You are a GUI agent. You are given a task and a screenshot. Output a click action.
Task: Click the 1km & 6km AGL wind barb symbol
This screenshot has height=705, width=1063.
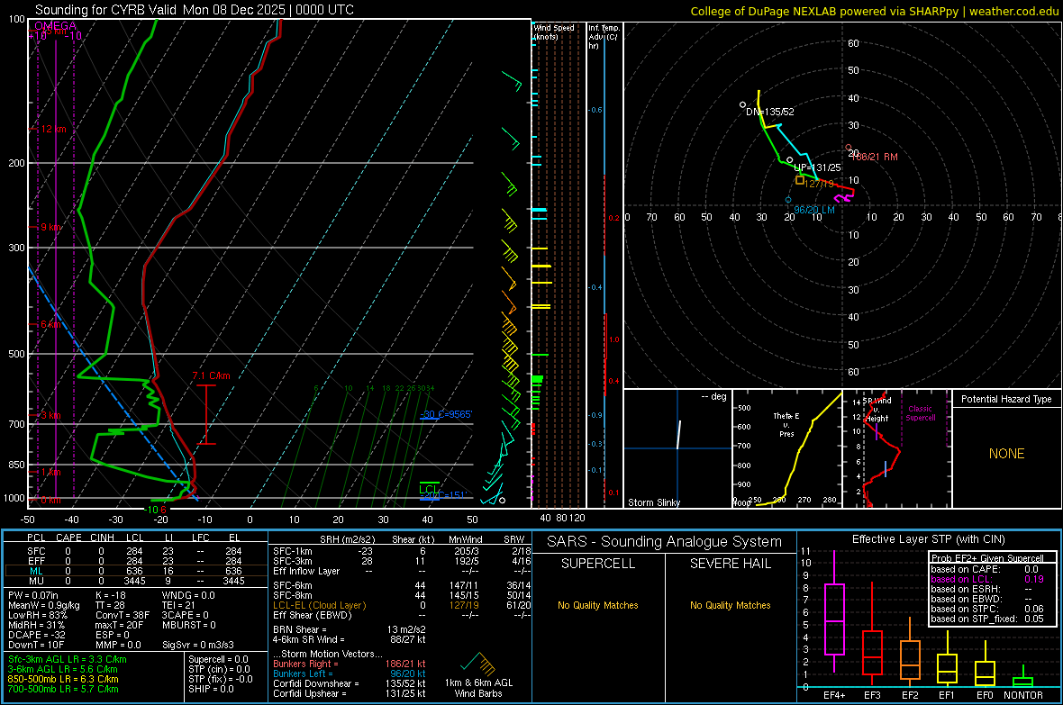(478, 664)
